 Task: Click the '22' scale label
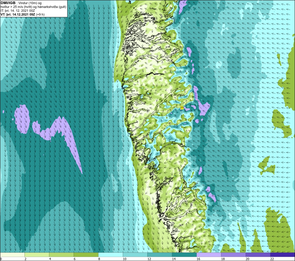(x=272, y=259)
